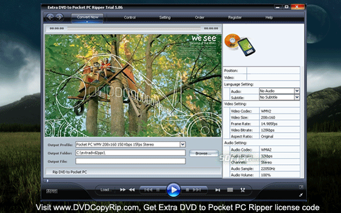Open the Help menu
The image size is (341, 213).
point(269,17)
